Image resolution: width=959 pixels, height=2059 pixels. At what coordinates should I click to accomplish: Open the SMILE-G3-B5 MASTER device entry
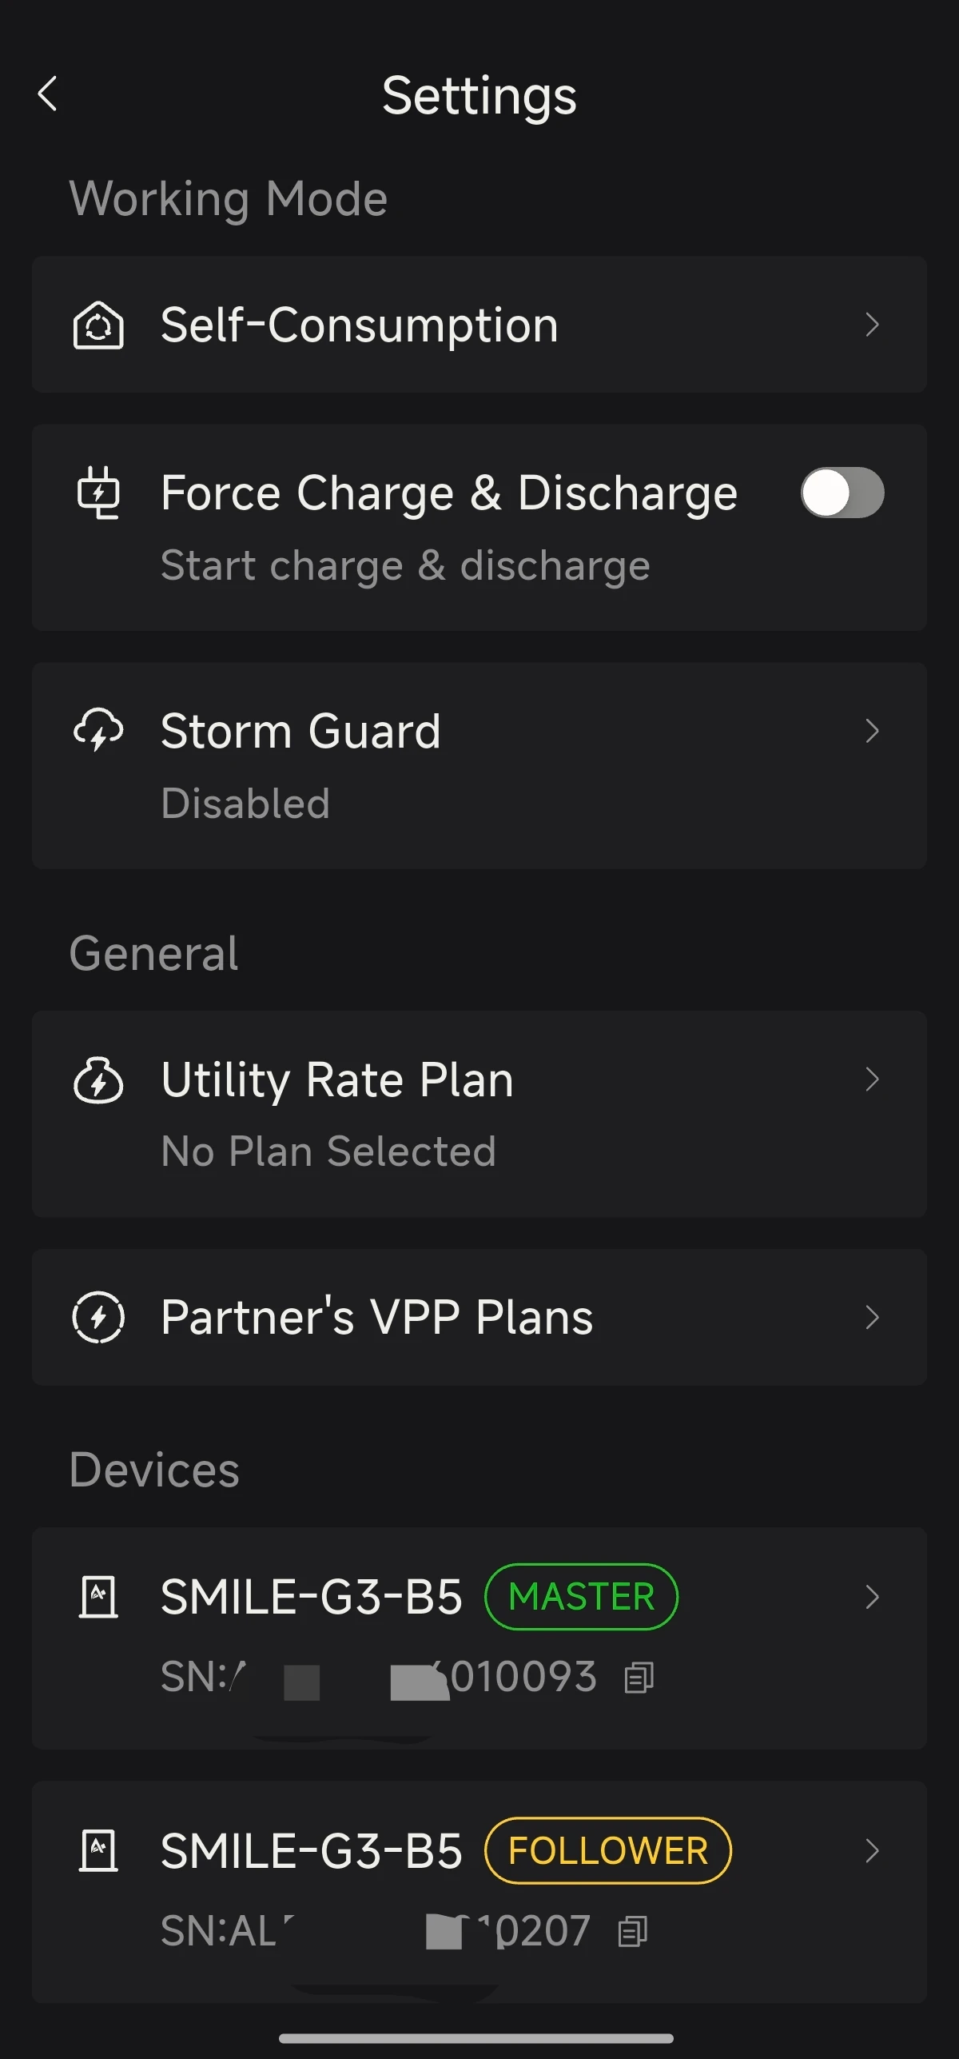pyautogui.click(x=479, y=1638)
